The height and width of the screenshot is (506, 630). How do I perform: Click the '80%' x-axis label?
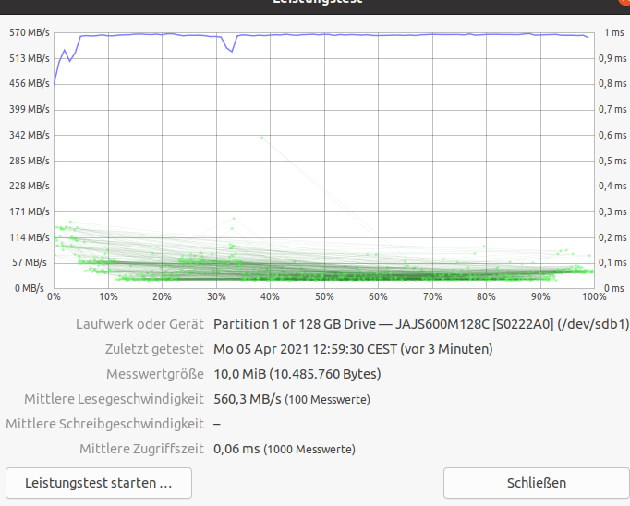click(486, 296)
